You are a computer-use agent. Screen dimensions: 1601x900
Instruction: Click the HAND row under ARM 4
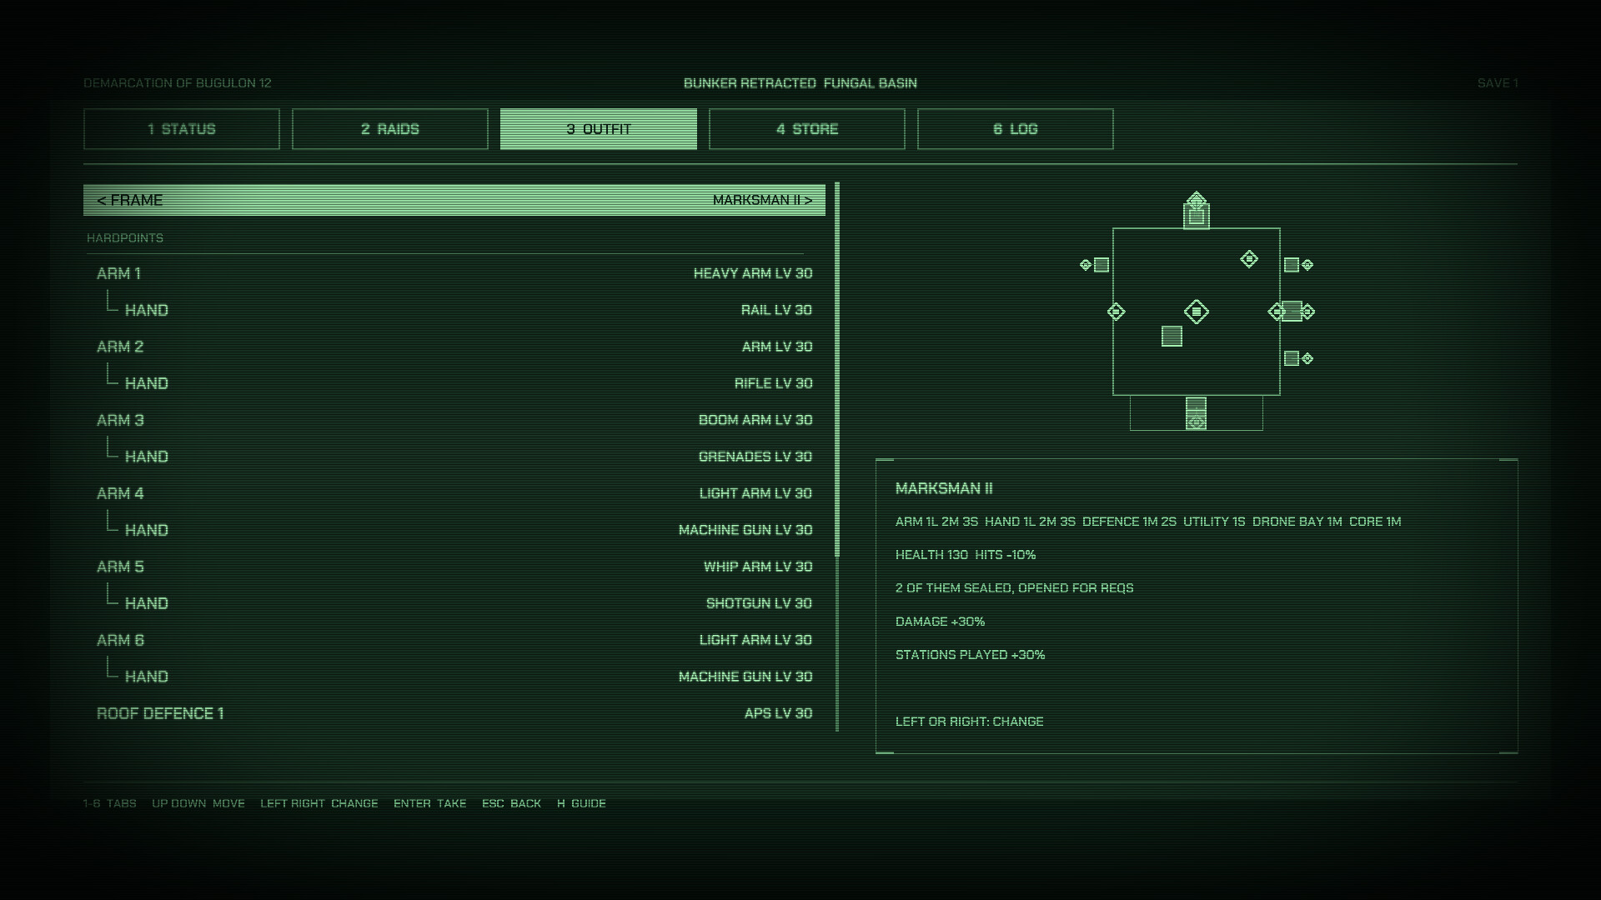tap(454, 530)
